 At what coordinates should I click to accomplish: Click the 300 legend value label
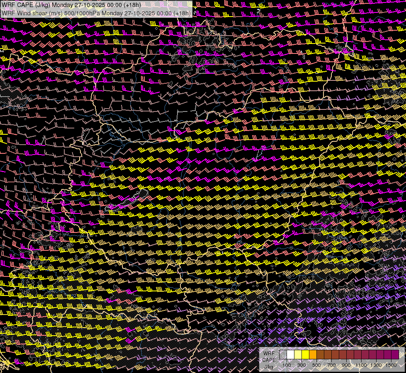point(301,365)
